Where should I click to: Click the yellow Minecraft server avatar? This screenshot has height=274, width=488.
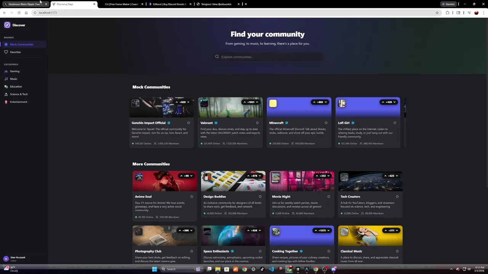pos(273,103)
